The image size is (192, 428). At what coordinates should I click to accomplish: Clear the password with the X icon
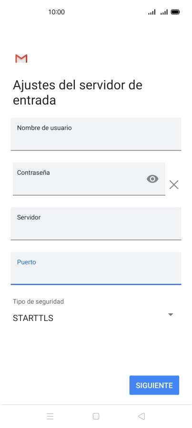click(x=174, y=185)
